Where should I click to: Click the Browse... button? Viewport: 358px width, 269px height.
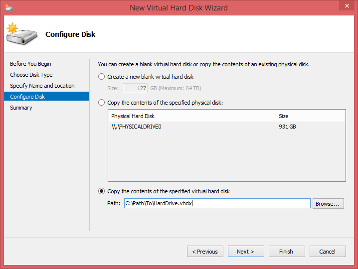coord(328,203)
